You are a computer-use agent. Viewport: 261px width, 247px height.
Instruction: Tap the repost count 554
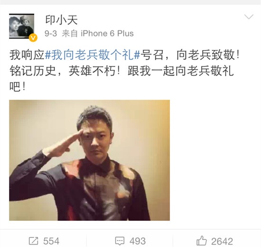pos(51,241)
